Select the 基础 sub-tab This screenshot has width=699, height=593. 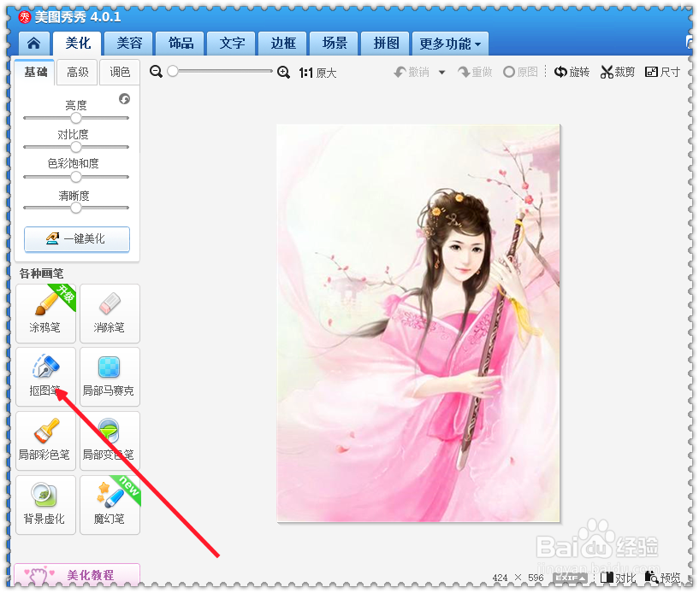point(35,72)
